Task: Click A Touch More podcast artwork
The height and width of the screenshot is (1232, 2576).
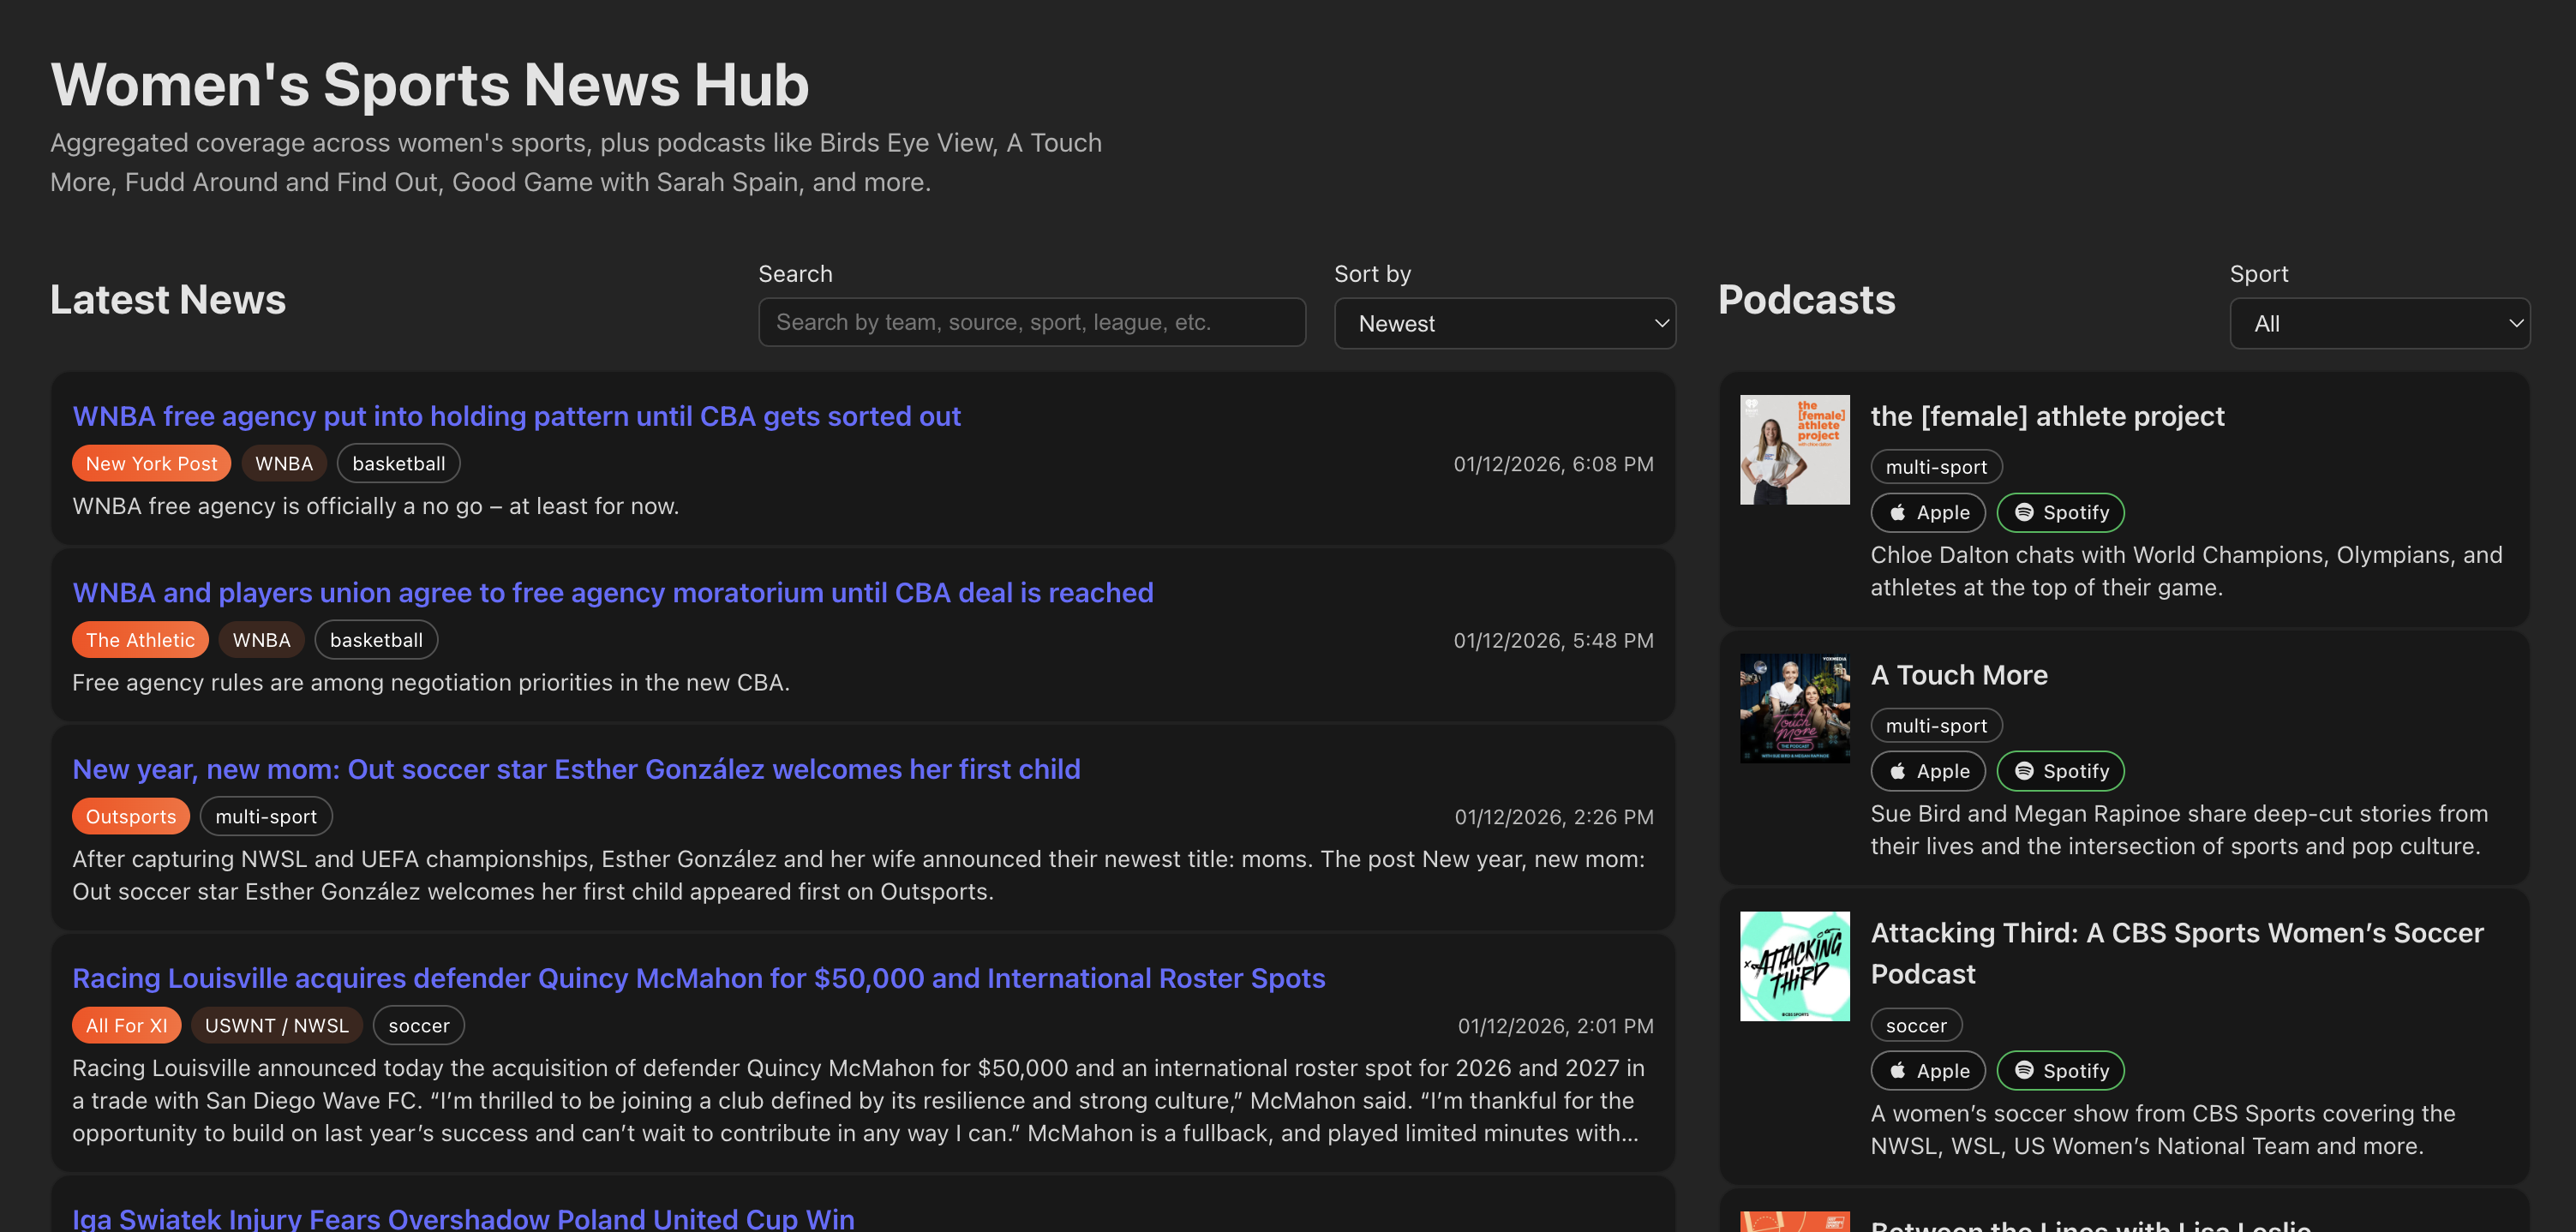Action: pos(1794,708)
